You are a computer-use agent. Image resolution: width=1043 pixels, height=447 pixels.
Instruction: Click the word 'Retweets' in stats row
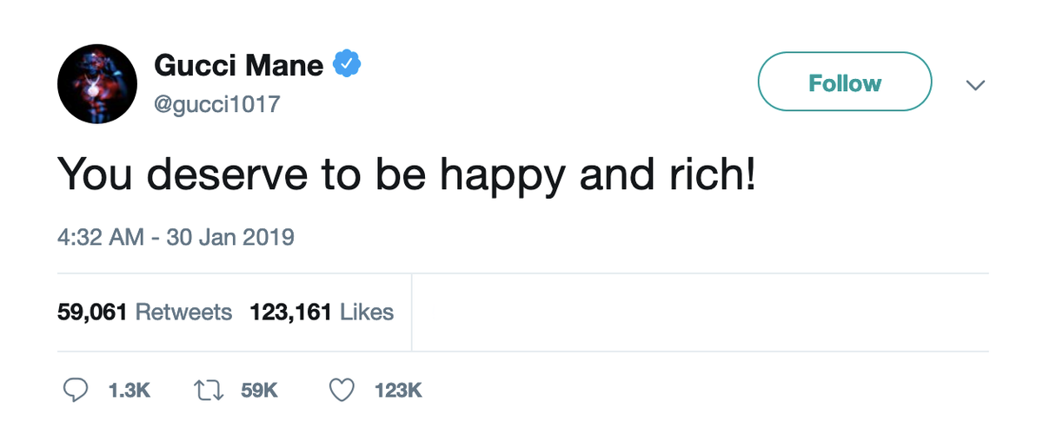(184, 312)
